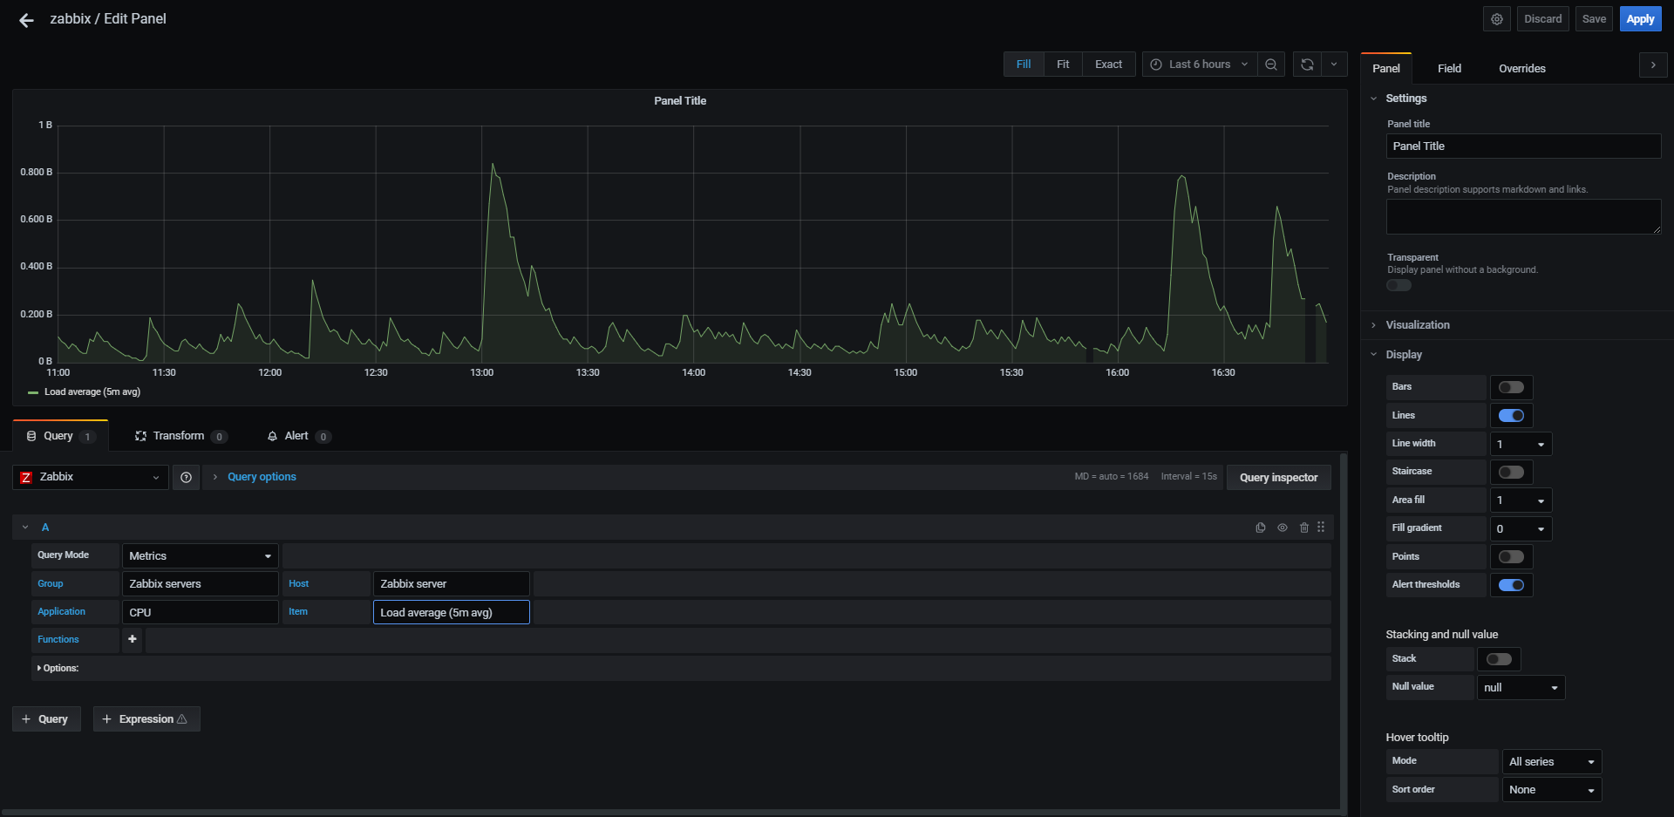Expand Query options

click(x=262, y=477)
